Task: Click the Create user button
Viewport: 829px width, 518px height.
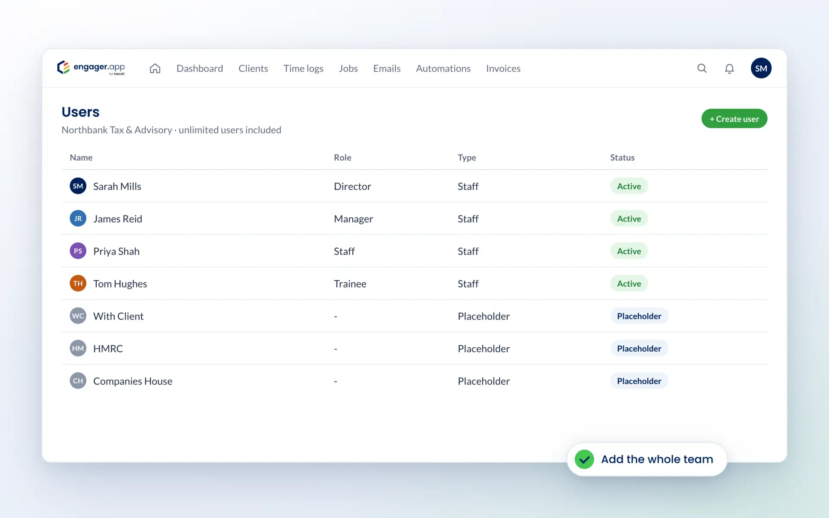Action: pos(734,119)
